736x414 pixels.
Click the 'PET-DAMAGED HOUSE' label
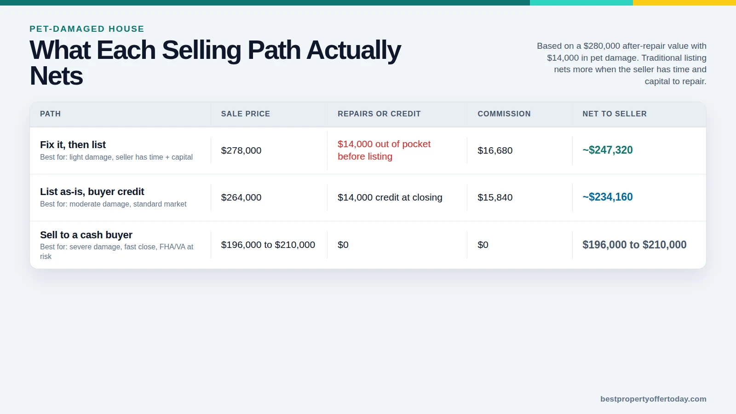point(87,29)
